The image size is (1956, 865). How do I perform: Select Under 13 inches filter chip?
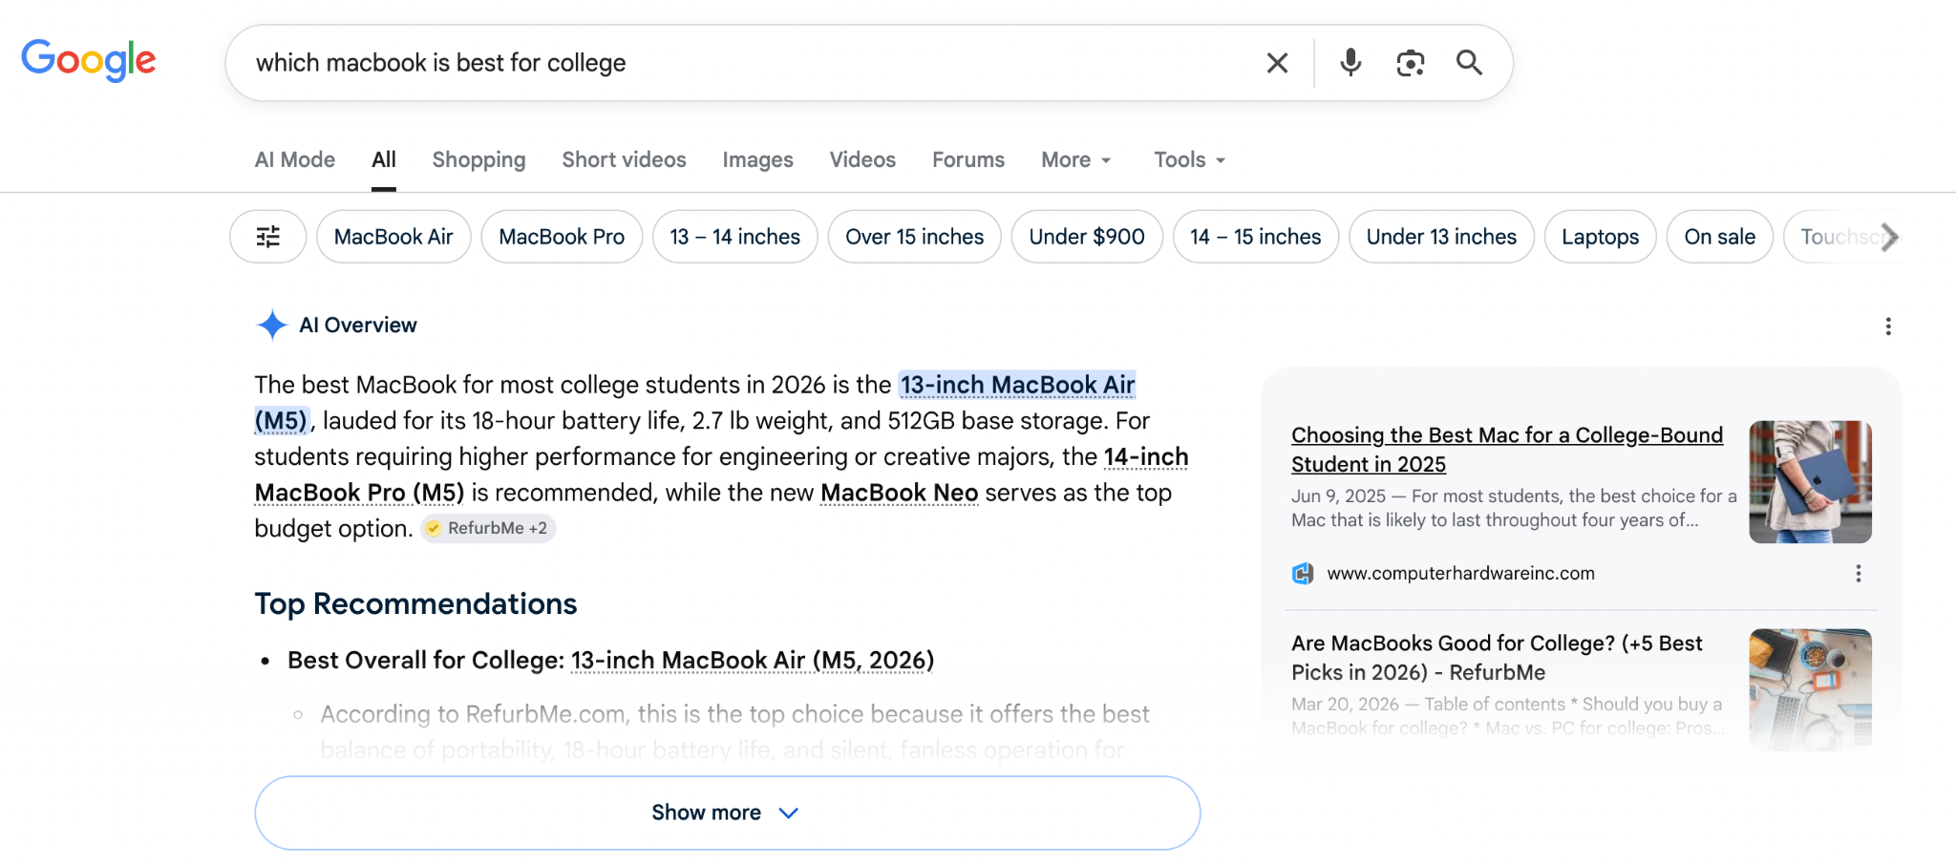(1441, 237)
